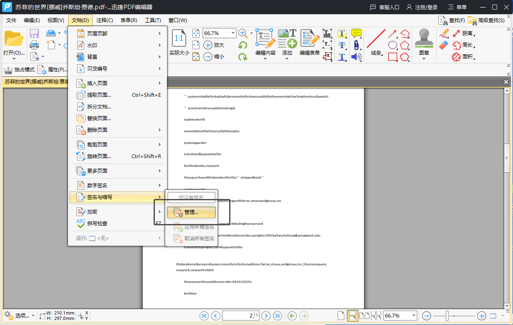Open the Customer Service (客服入口) link

click(384, 7)
